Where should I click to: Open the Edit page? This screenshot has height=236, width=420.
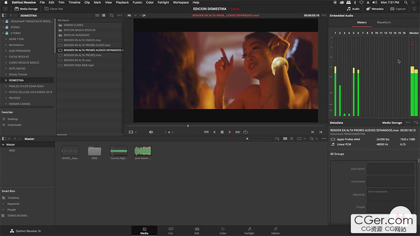tap(197, 231)
